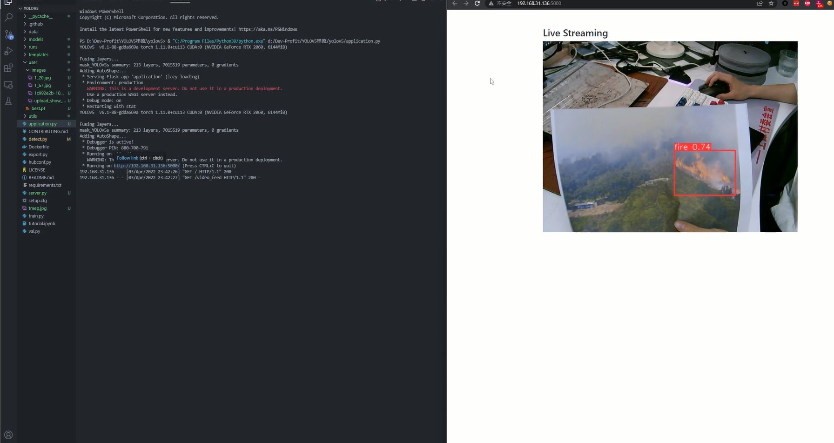Viewport: 834px width, 443px height.
Task: Open the Run and Debug view
Action: coord(8,51)
